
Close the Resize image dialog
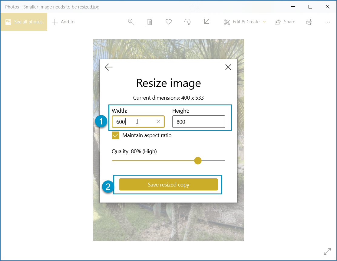228,67
